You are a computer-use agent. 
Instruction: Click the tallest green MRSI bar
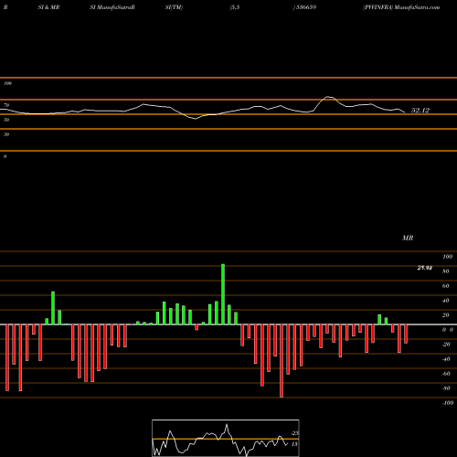(223, 294)
